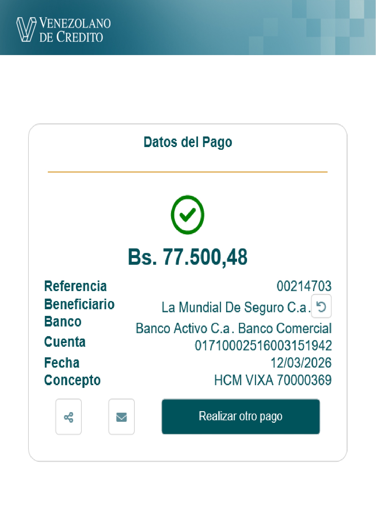This screenshot has width=376, height=531.
Task: Click the circular arrow icon beside the beneficiary
Action: point(321,306)
